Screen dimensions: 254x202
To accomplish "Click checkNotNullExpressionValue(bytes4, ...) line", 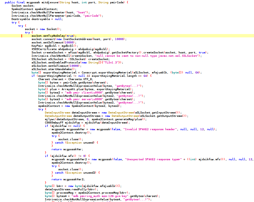I will coord(98,200).
